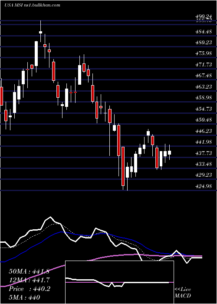217x304 pixels.
Task: Click inside the MACD inset chart
Action: pos(119,282)
